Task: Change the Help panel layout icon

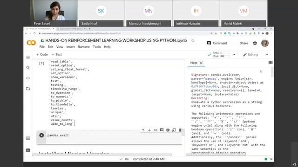Action: (x=271, y=63)
